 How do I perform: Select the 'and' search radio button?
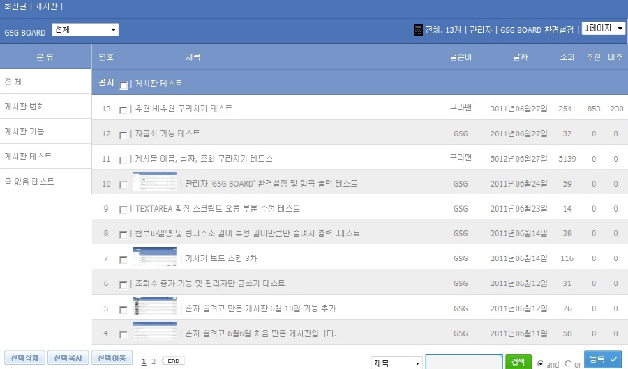[x=541, y=363]
